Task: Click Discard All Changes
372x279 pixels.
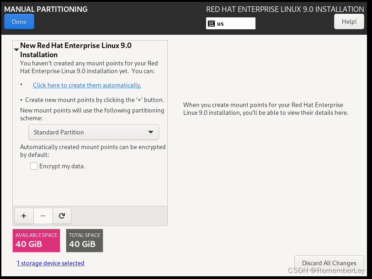Action: coord(329,263)
